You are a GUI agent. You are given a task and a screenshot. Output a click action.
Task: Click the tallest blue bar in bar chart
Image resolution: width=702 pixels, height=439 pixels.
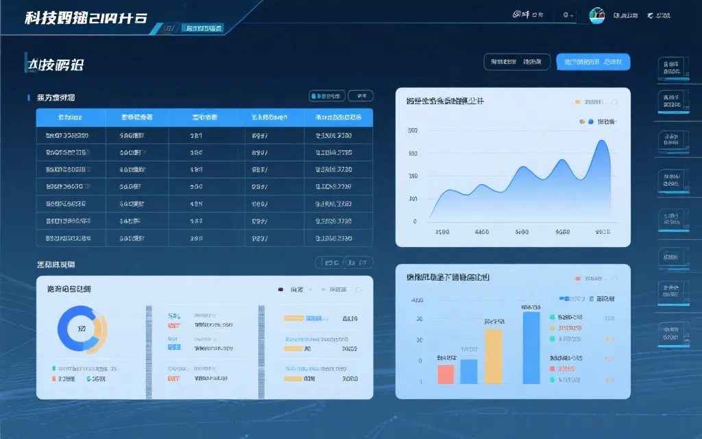tap(531, 348)
